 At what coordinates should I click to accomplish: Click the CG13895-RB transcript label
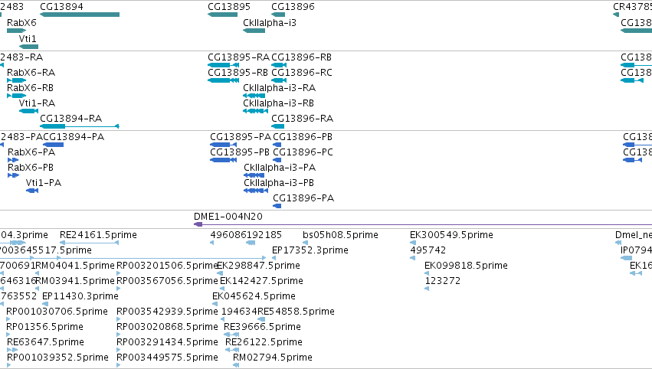pyautogui.click(x=238, y=72)
